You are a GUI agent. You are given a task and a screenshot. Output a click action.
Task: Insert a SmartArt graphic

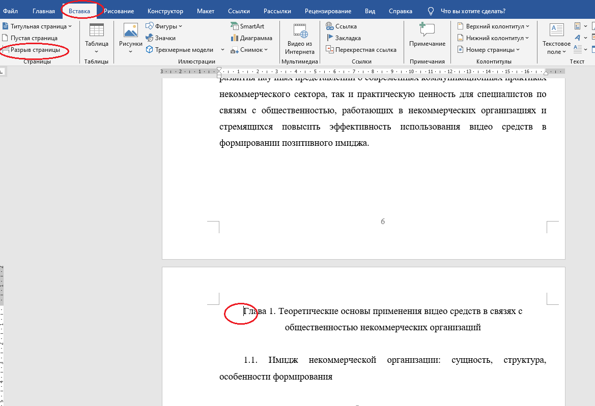249,25
